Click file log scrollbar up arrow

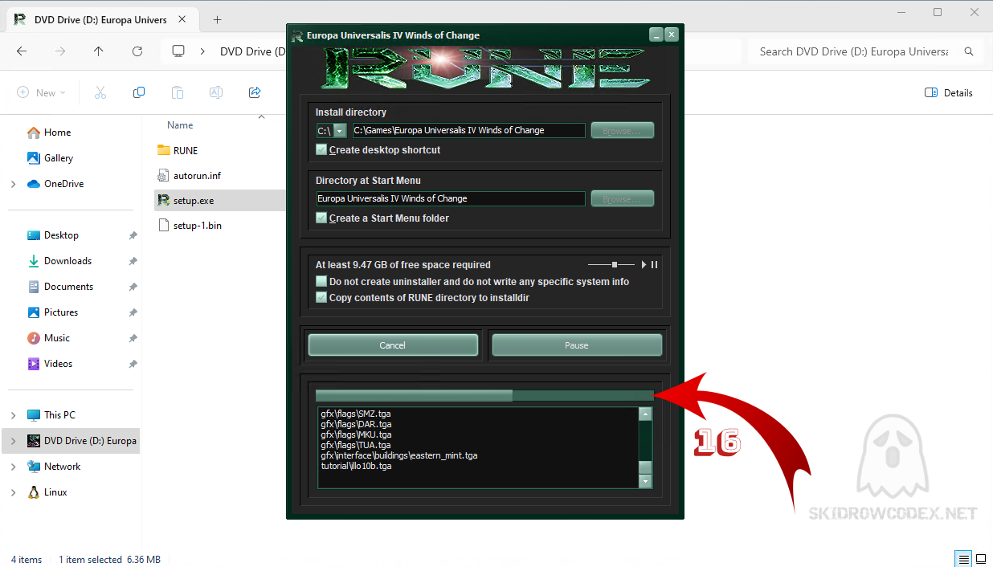[x=645, y=414]
